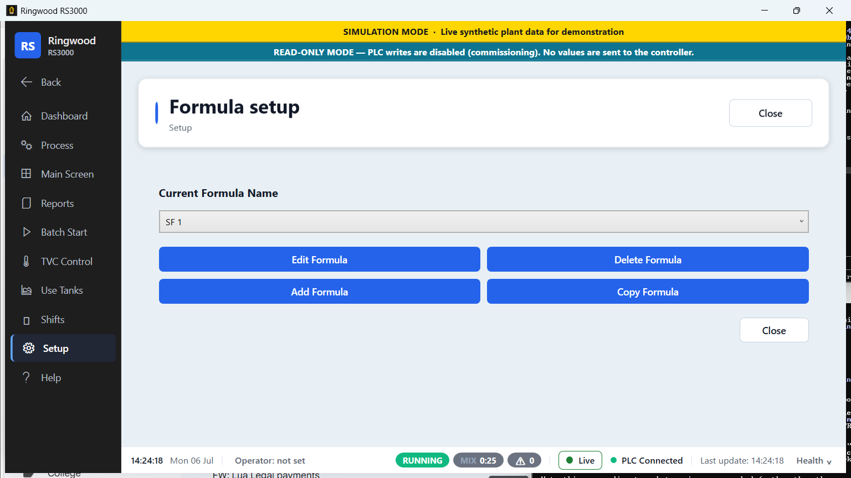Viewport: 851px width, 478px height.
Task: Click the RS logo badge in sidebar
Action: (28, 45)
